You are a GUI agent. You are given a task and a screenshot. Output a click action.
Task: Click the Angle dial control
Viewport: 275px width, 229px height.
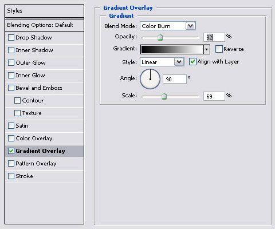click(150, 79)
